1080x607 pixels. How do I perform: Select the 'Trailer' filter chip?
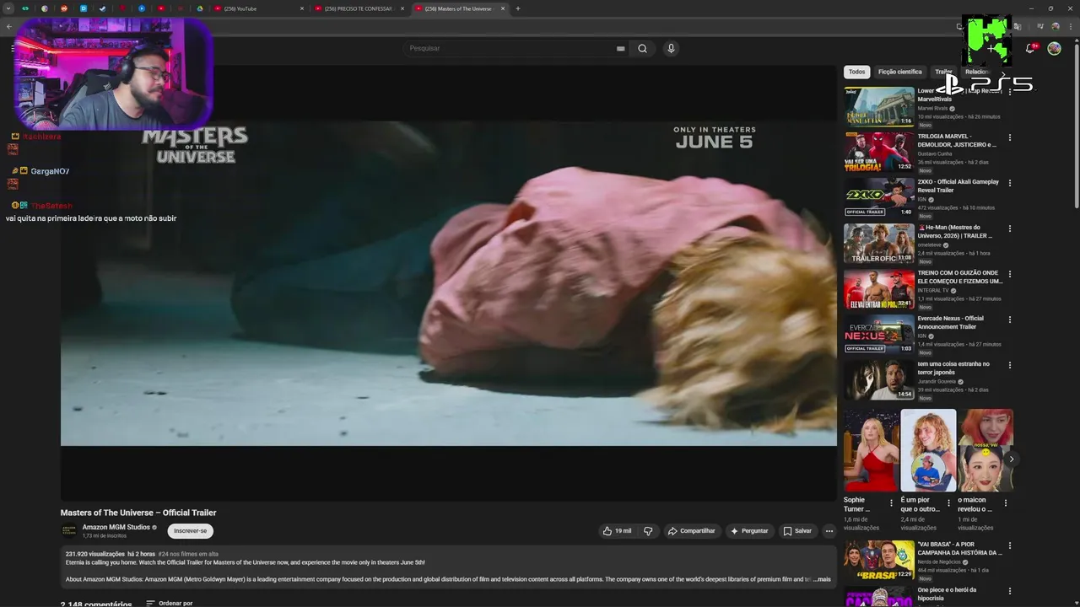coord(943,72)
